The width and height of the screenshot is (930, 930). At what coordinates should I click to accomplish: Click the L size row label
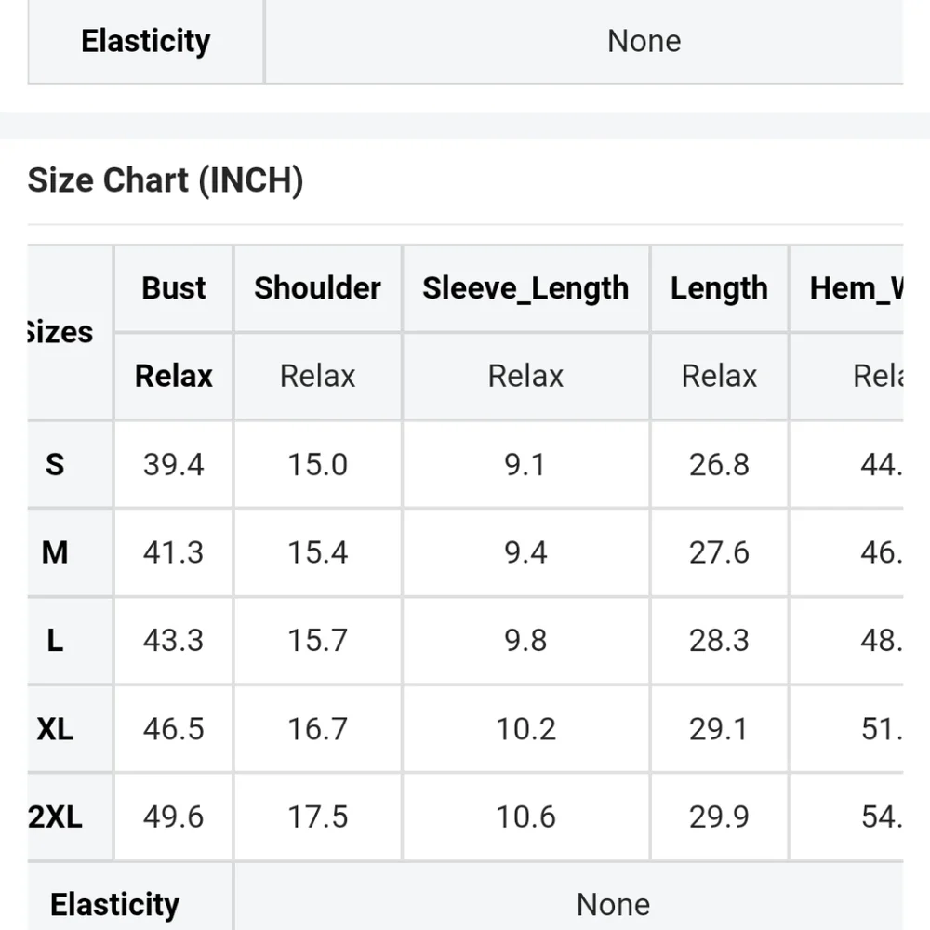point(55,641)
